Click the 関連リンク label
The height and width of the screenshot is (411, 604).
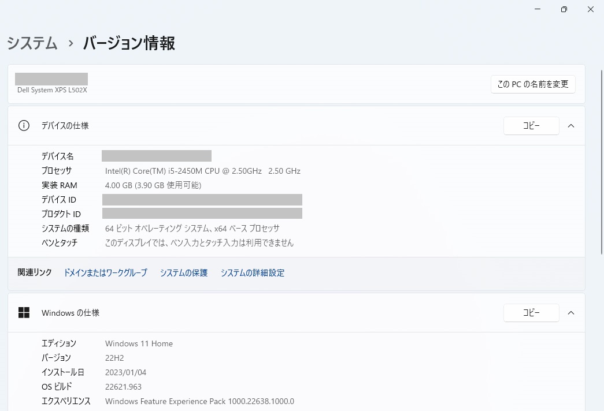tap(35, 272)
